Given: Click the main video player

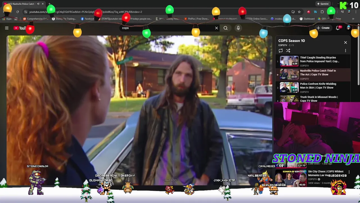Looking at the screenshot, I should coord(139,111).
